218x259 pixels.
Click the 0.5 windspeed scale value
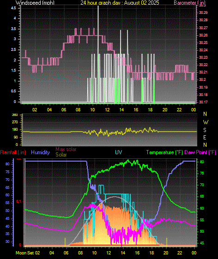(13, 91)
